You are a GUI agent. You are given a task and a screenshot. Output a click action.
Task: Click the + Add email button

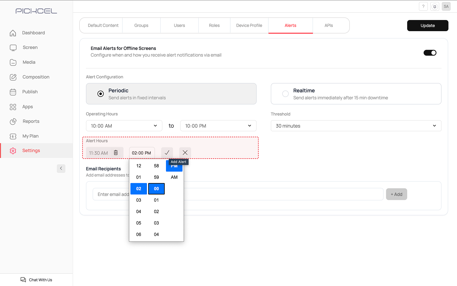point(396,194)
